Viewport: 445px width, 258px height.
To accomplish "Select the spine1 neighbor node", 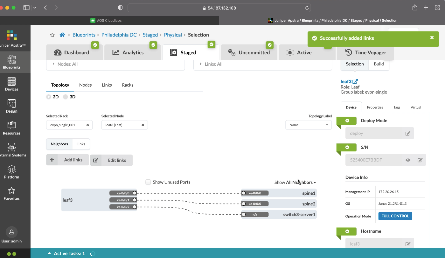I will [279, 193].
